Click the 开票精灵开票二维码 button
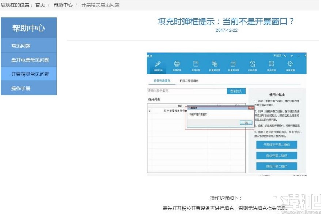322x214 pixels. pos(277,145)
